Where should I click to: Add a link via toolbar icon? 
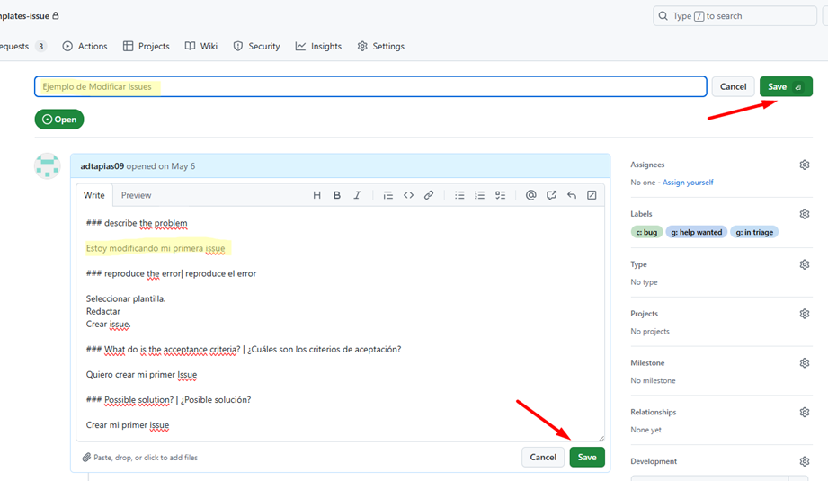click(x=429, y=195)
